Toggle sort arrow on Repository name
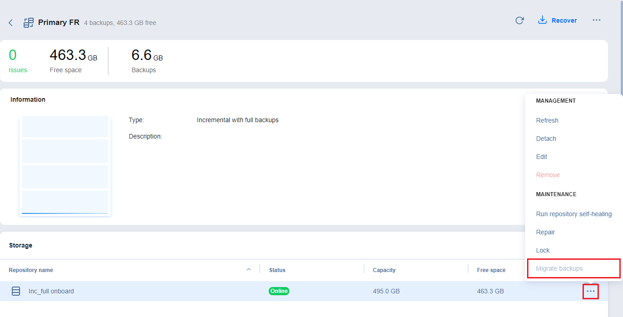 [248, 270]
